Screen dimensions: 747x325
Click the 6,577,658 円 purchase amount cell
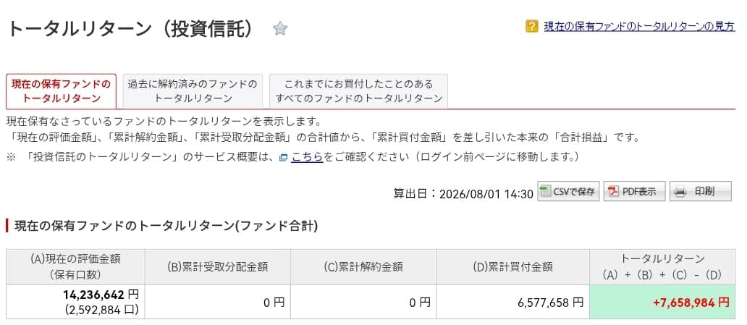(512, 302)
